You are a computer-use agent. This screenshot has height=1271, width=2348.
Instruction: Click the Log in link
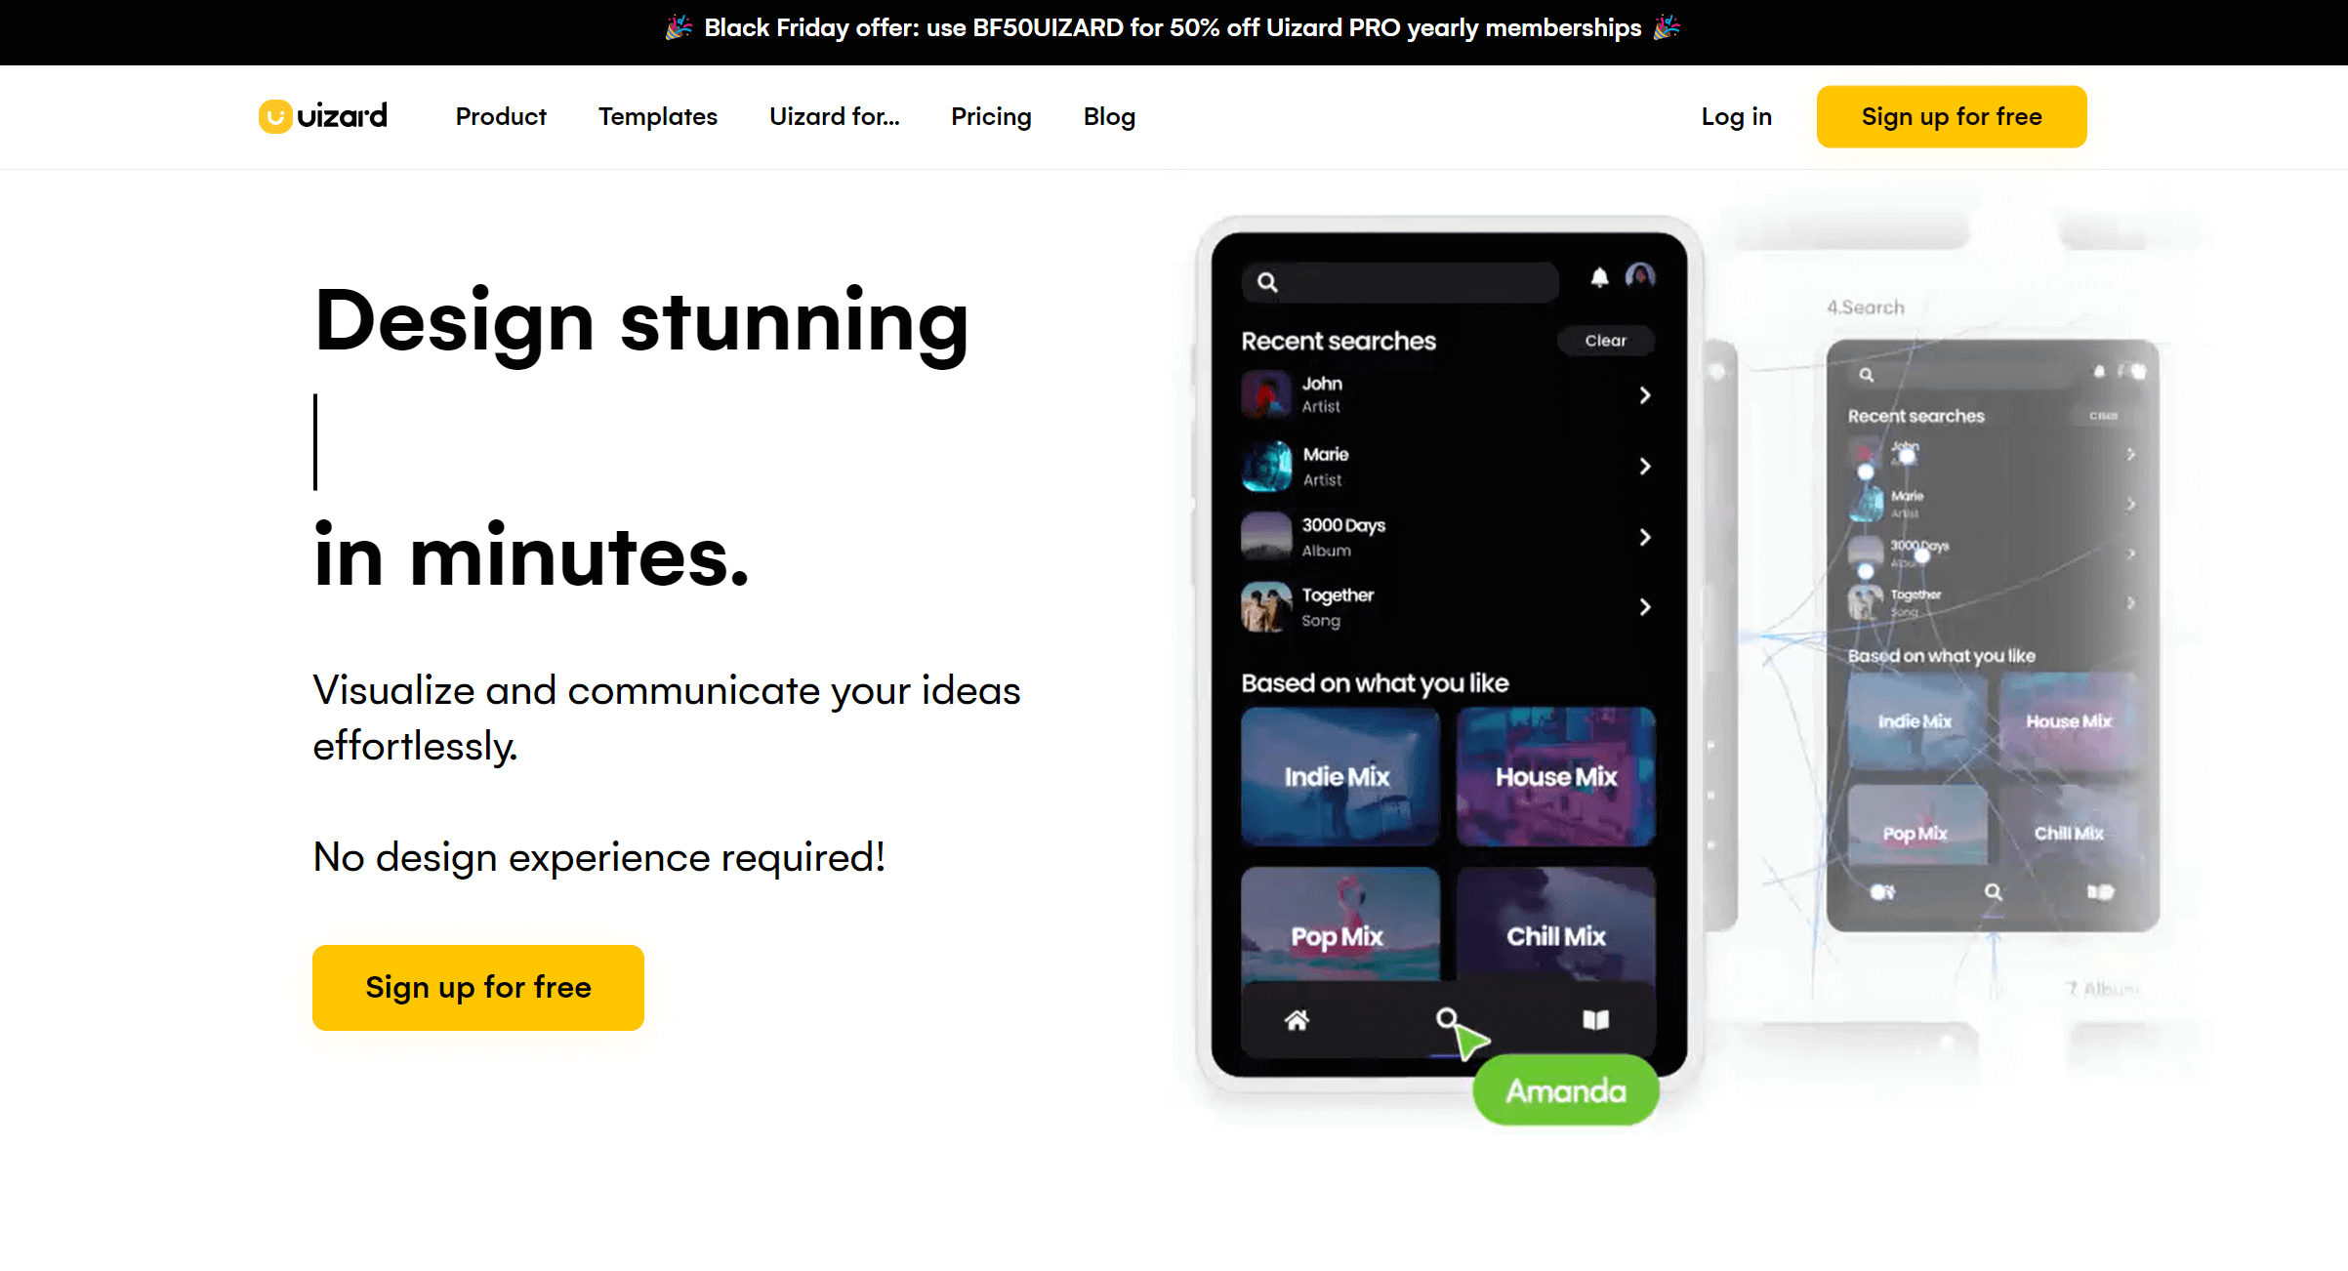(x=1738, y=116)
